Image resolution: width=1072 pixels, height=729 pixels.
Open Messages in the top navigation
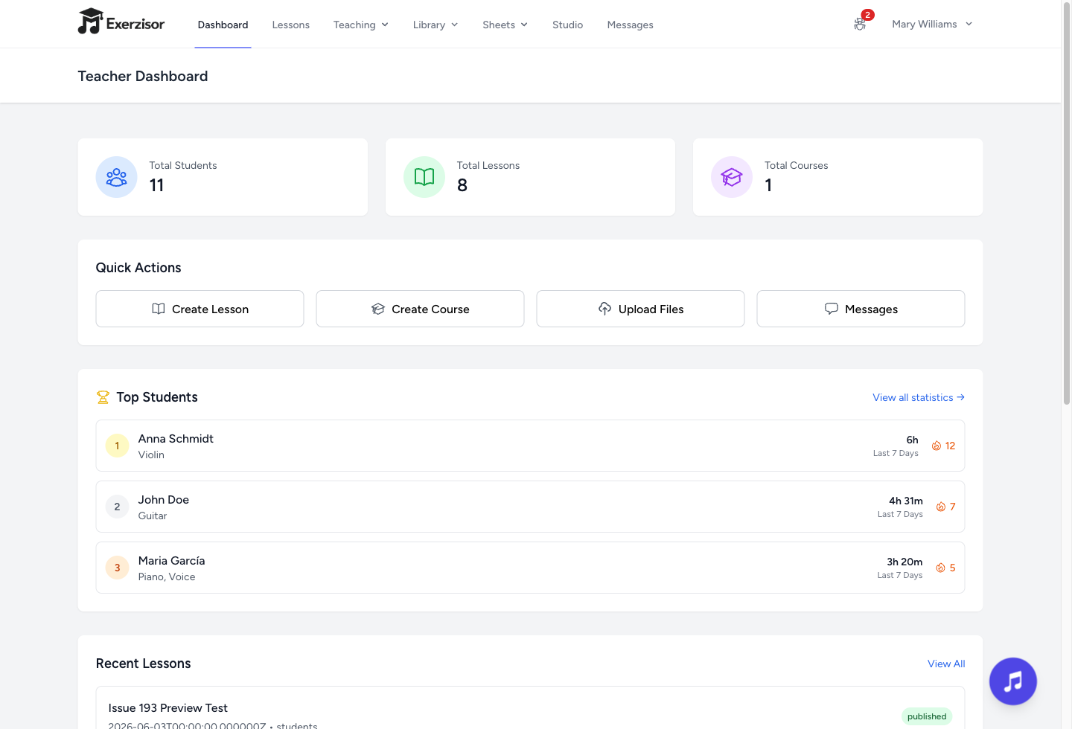[631, 25]
